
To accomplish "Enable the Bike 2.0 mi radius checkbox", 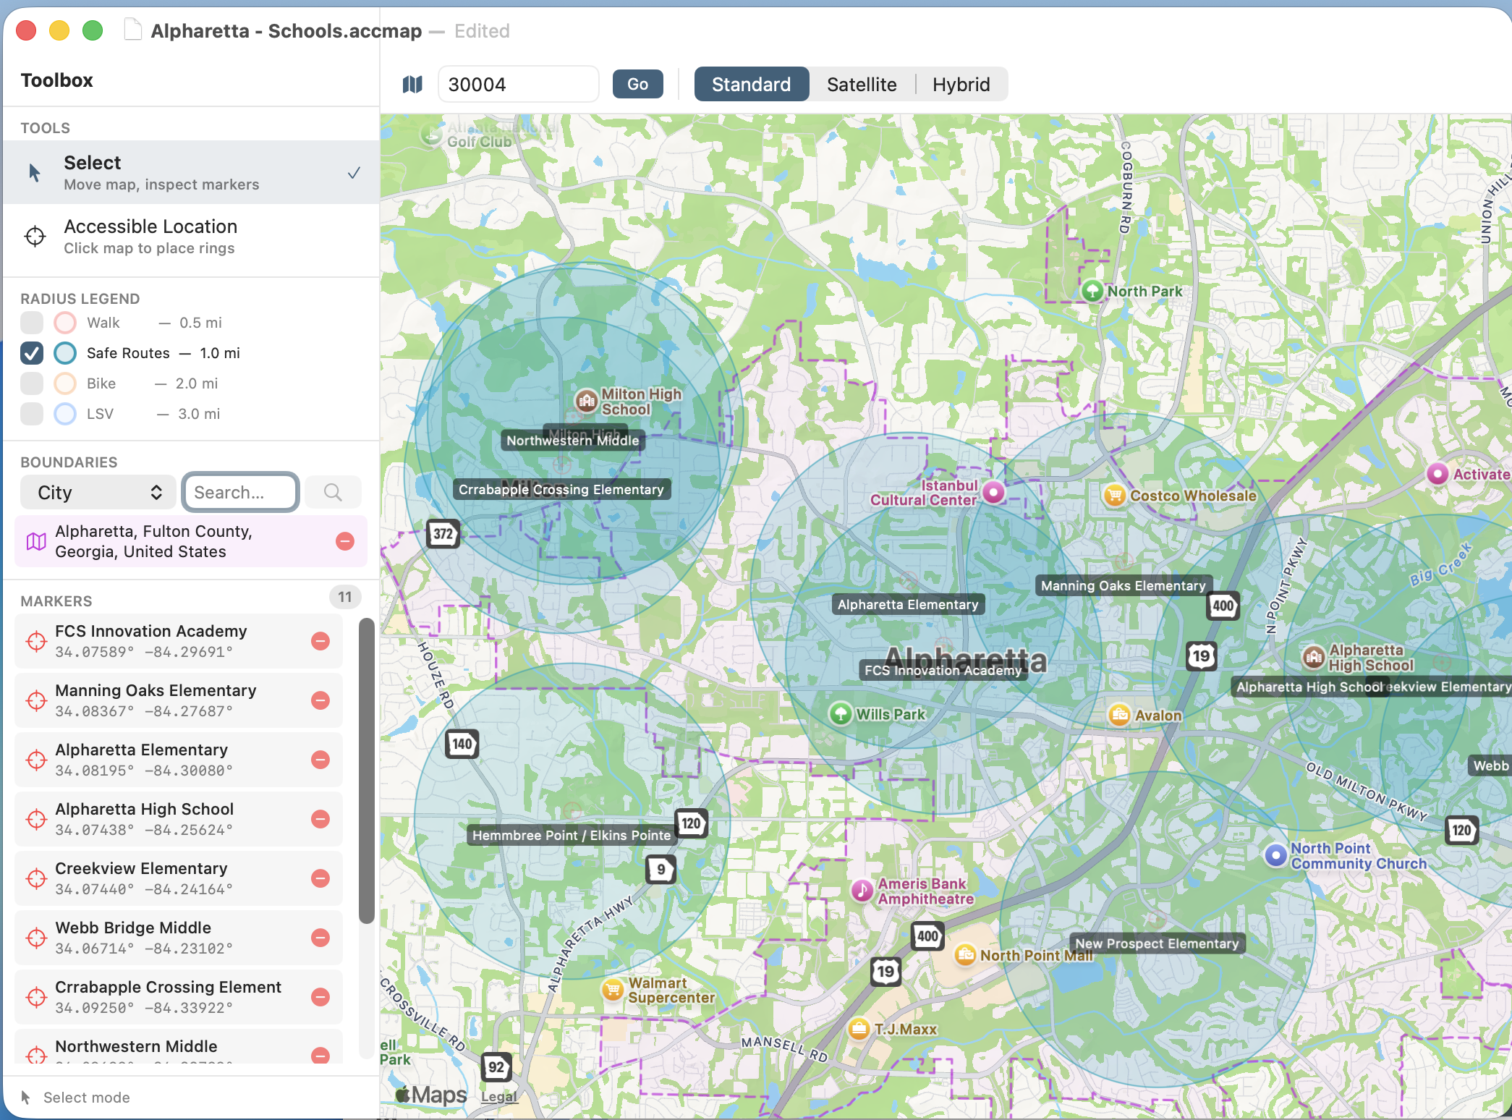I will click(32, 383).
